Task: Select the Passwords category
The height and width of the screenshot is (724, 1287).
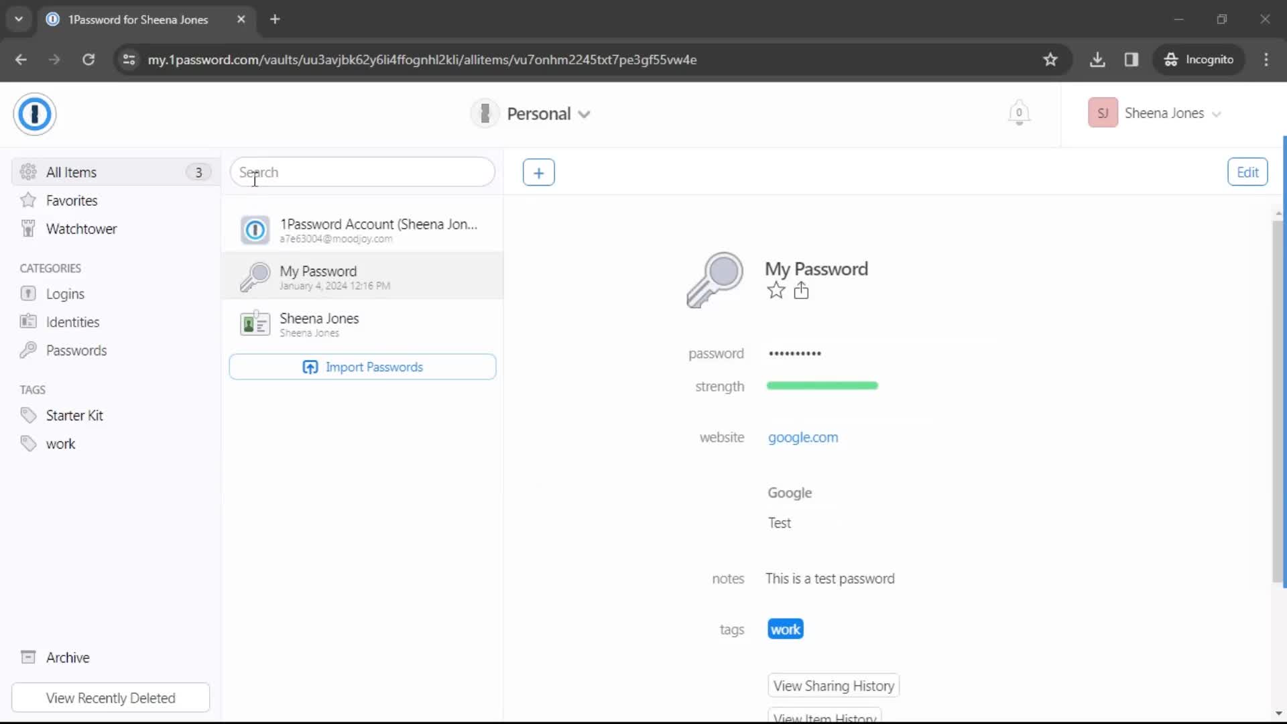Action: (77, 349)
